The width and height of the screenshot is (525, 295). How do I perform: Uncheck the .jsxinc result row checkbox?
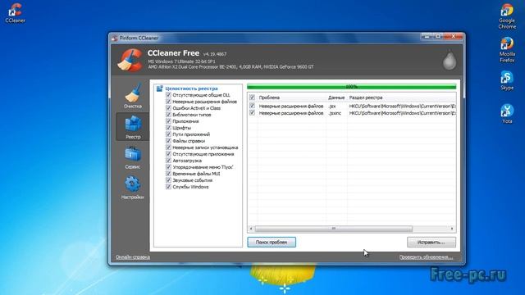pos(252,113)
